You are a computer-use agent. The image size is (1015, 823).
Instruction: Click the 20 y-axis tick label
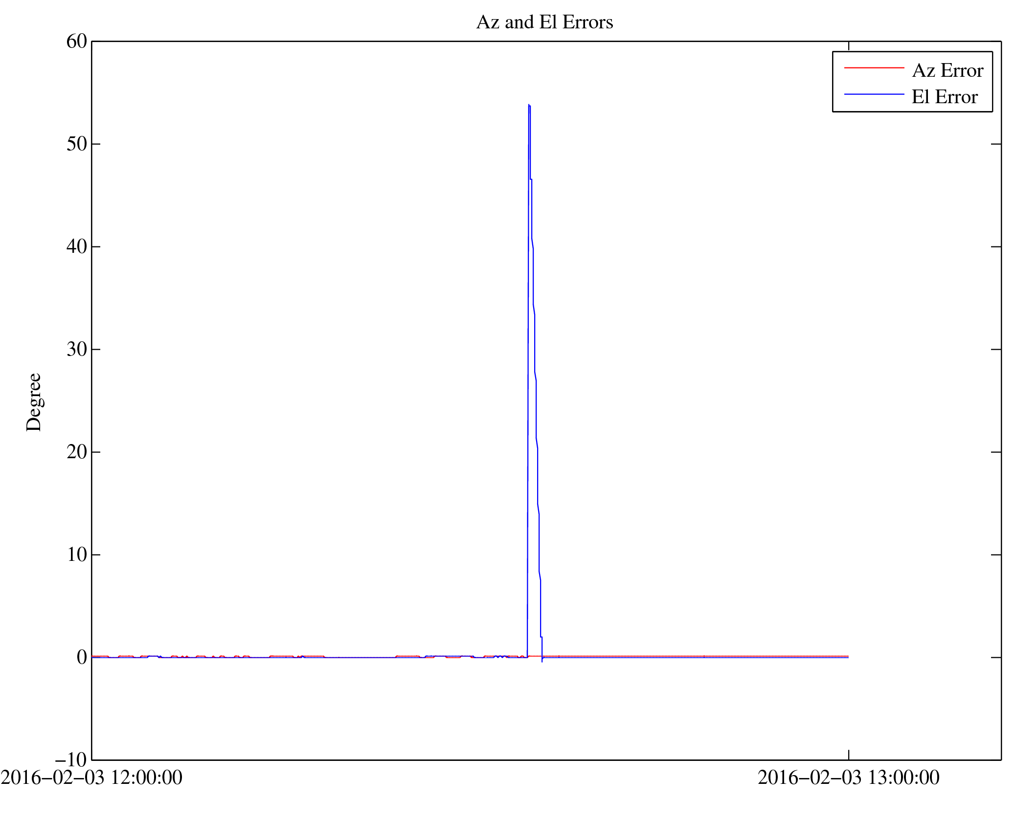tap(77, 452)
